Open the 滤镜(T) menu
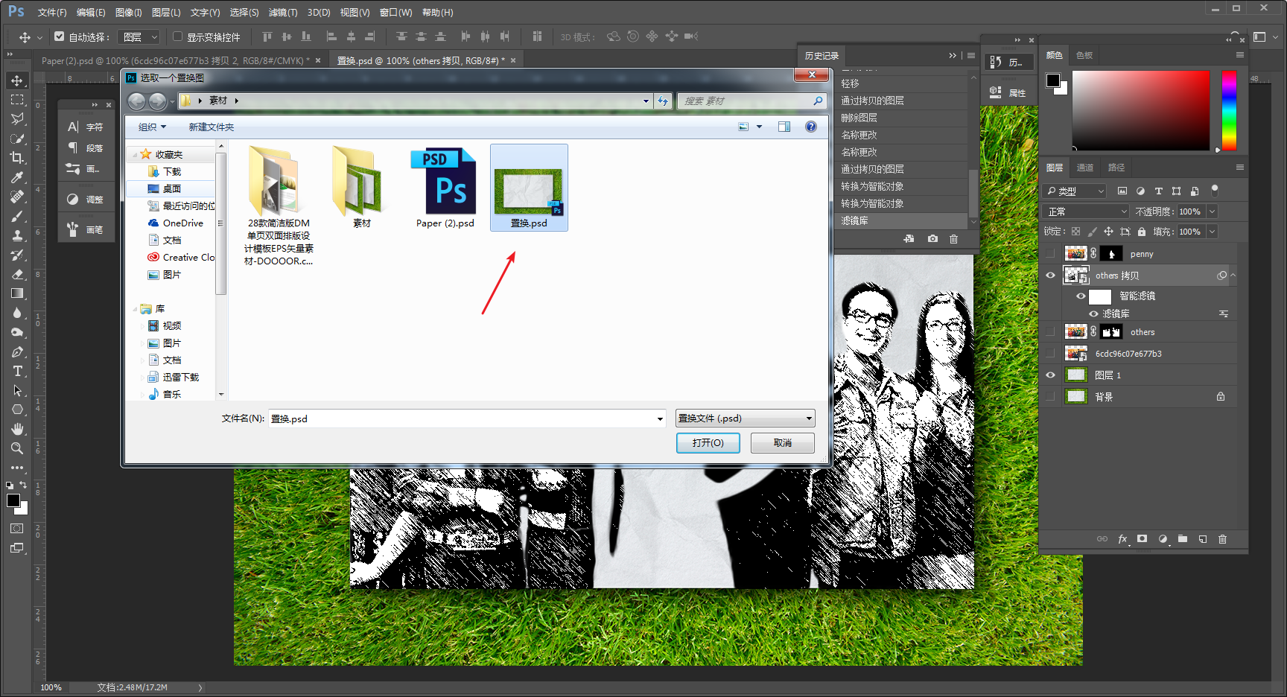1287x697 pixels. (282, 13)
